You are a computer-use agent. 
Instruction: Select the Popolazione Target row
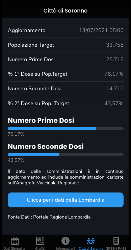[65, 45]
